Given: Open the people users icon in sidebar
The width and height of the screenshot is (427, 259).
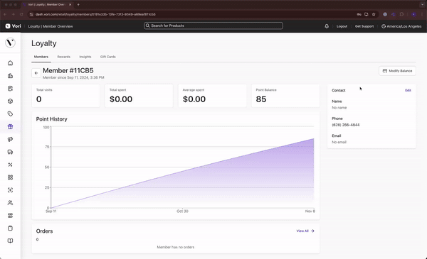Looking at the screenshot, I should (10, 203).
